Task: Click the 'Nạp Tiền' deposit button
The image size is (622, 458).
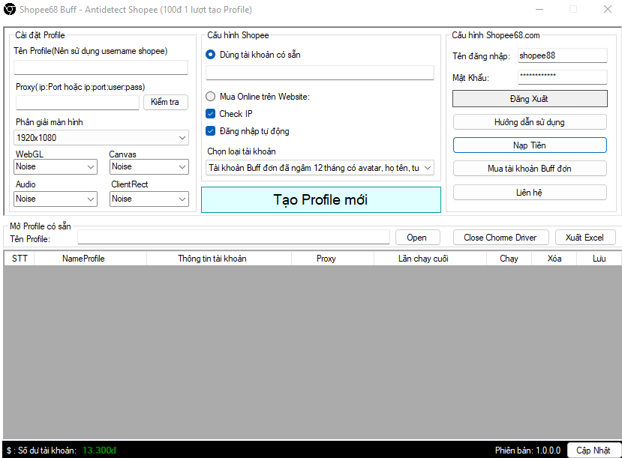Action: (530, 145)
